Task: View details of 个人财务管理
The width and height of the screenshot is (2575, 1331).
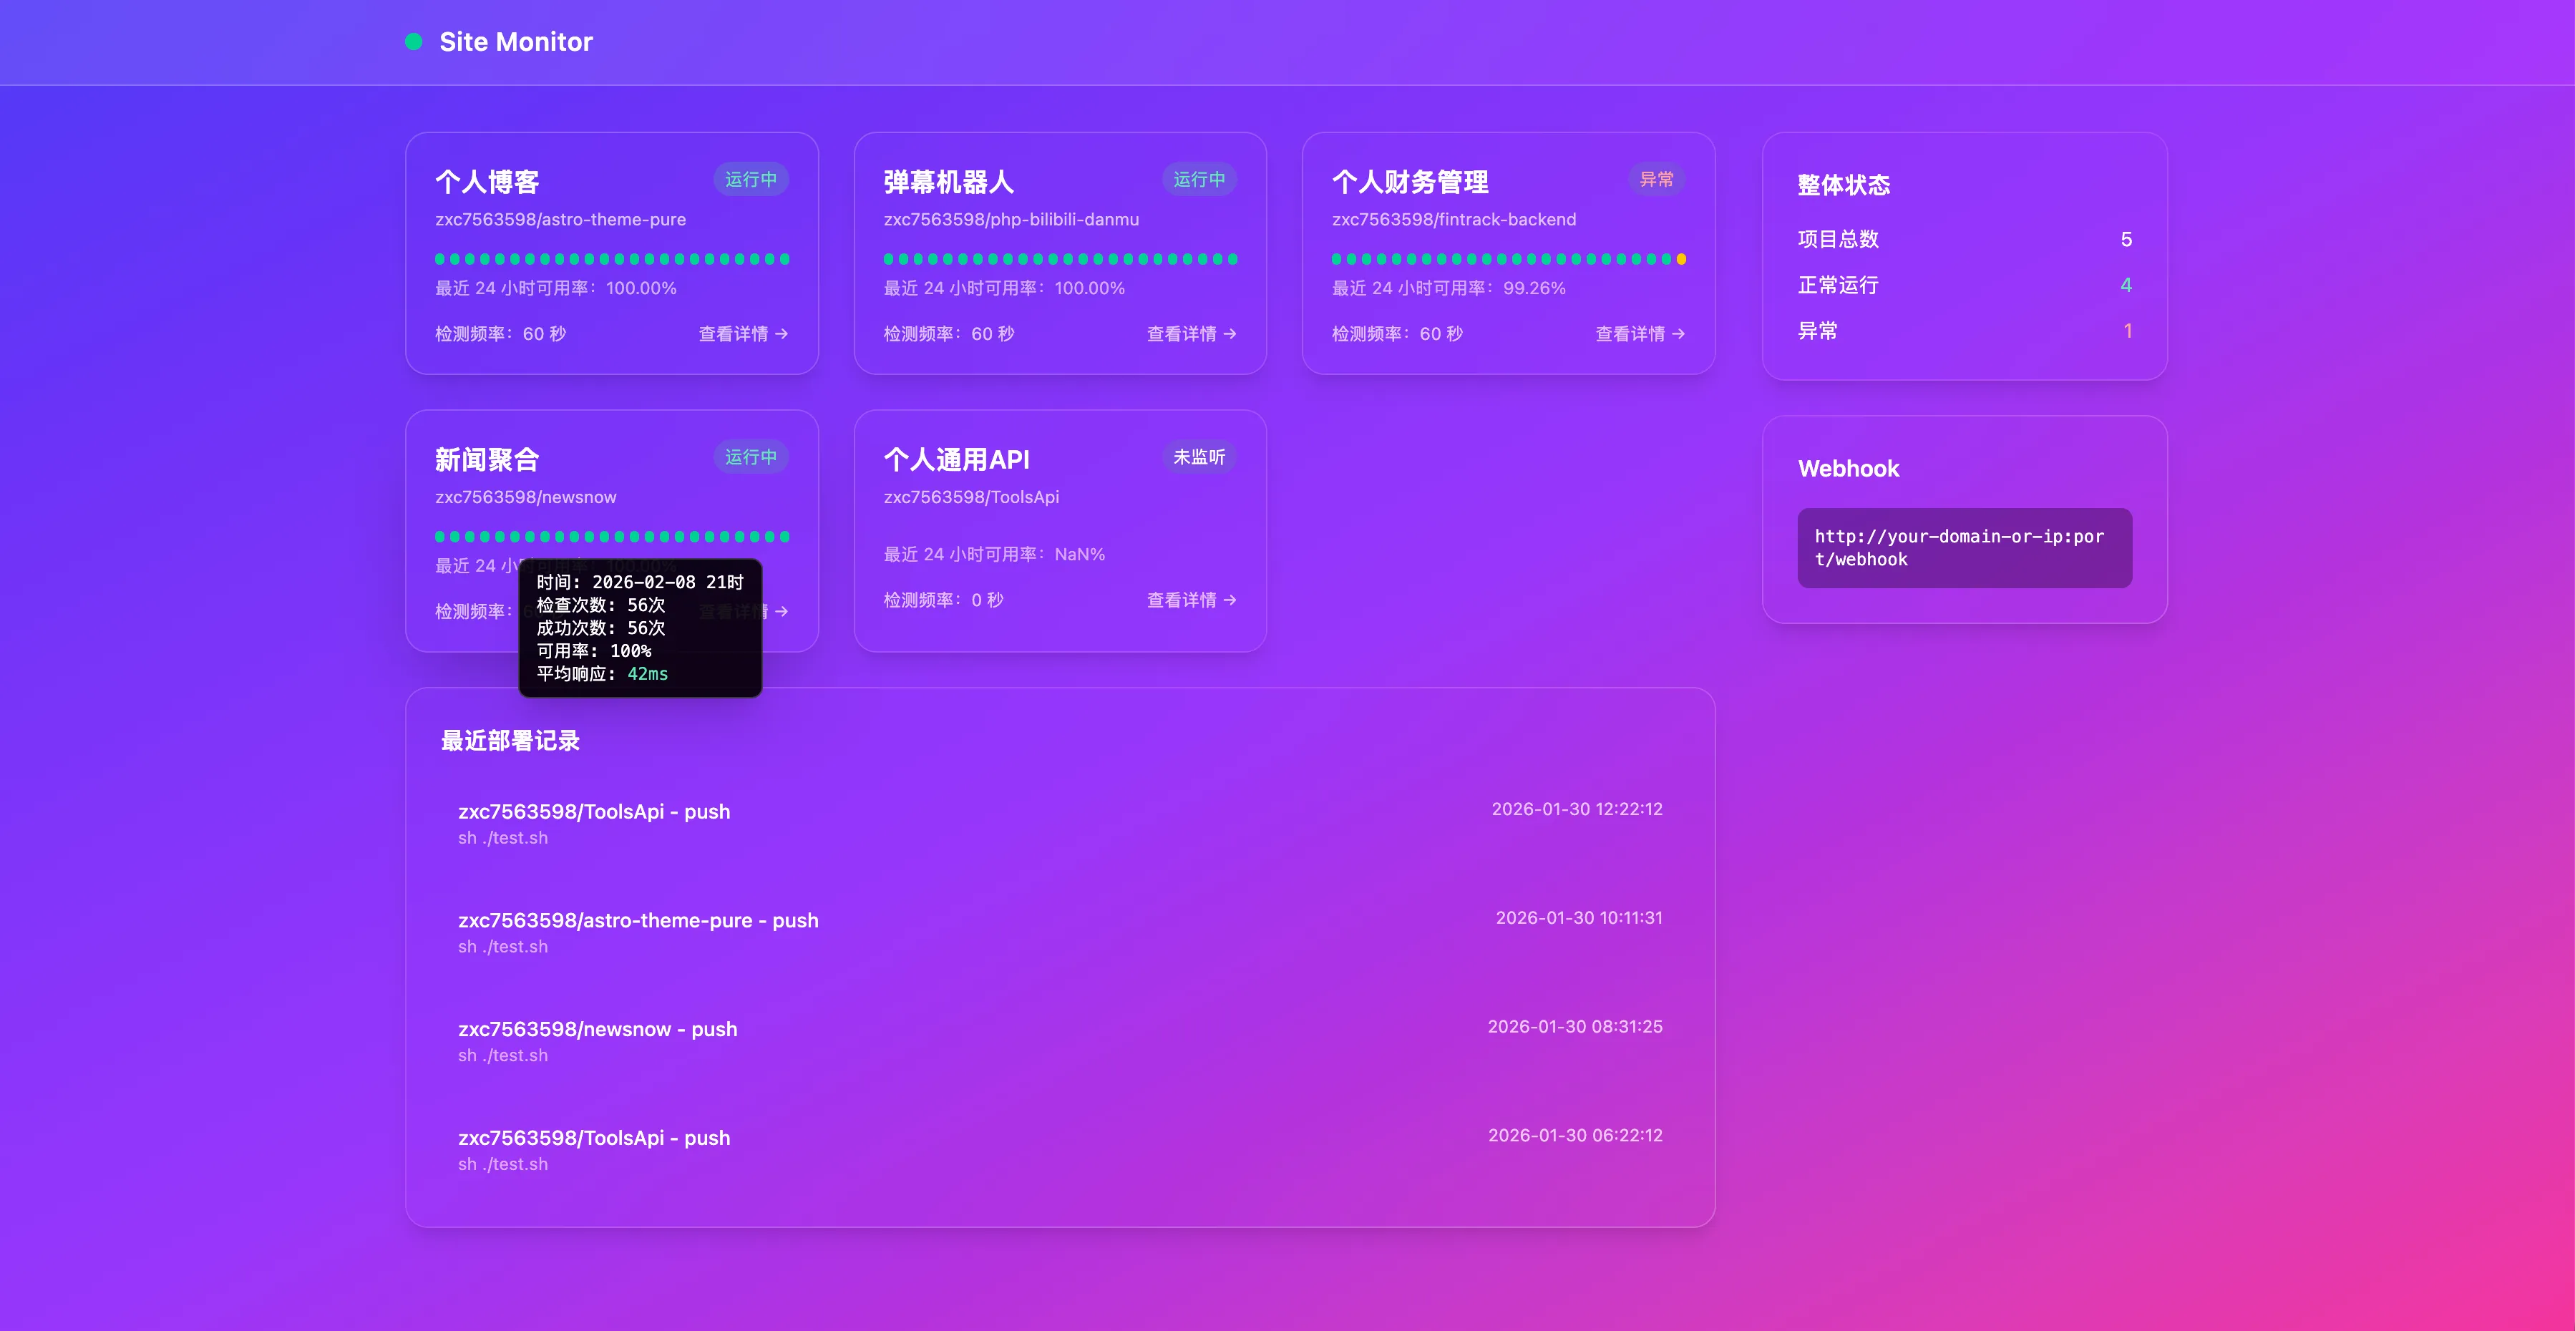Action: click(1640, 333)
